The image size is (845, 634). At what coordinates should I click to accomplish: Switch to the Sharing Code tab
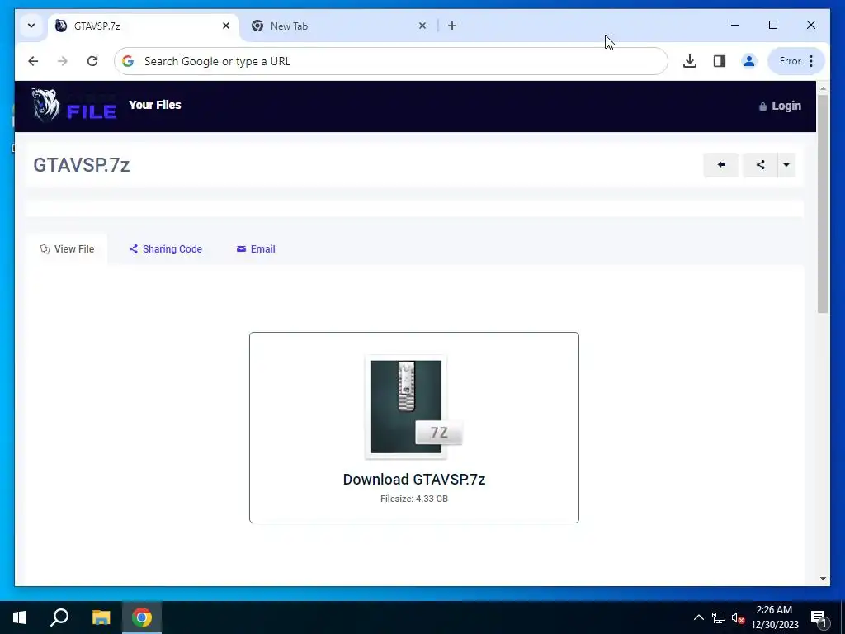tap(165, 249)
